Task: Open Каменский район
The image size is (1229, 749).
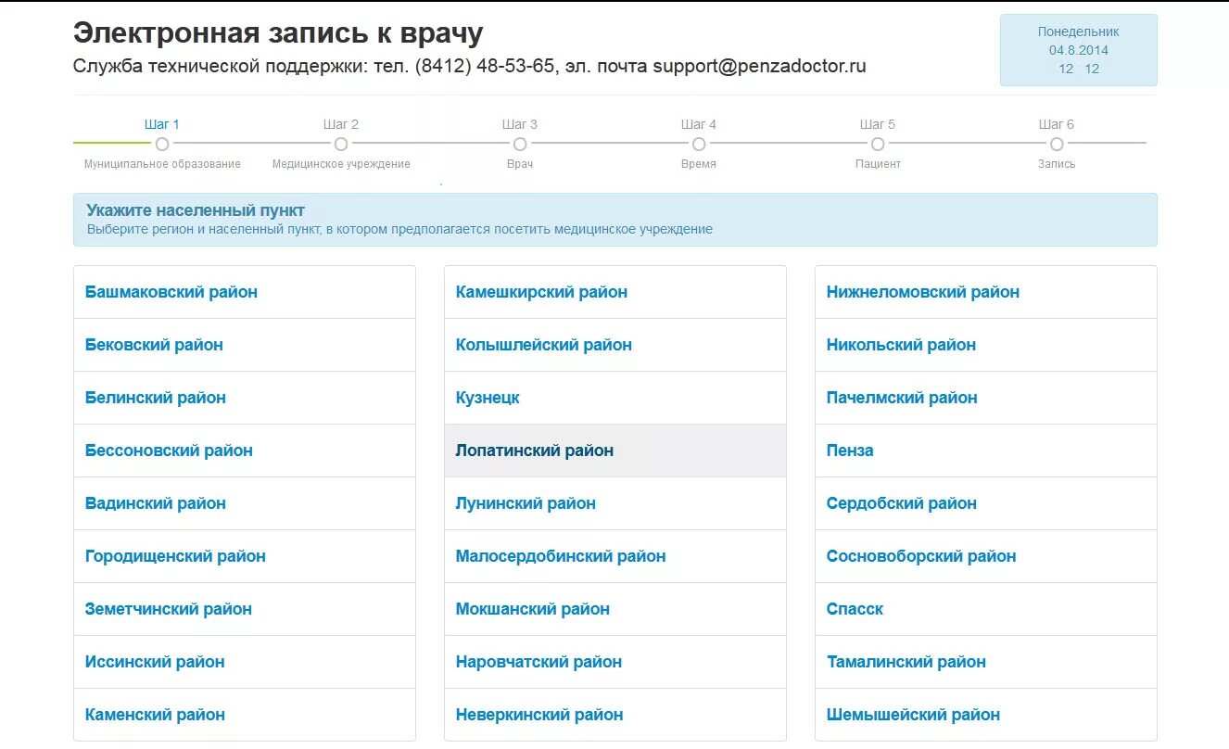Action: 245,715
